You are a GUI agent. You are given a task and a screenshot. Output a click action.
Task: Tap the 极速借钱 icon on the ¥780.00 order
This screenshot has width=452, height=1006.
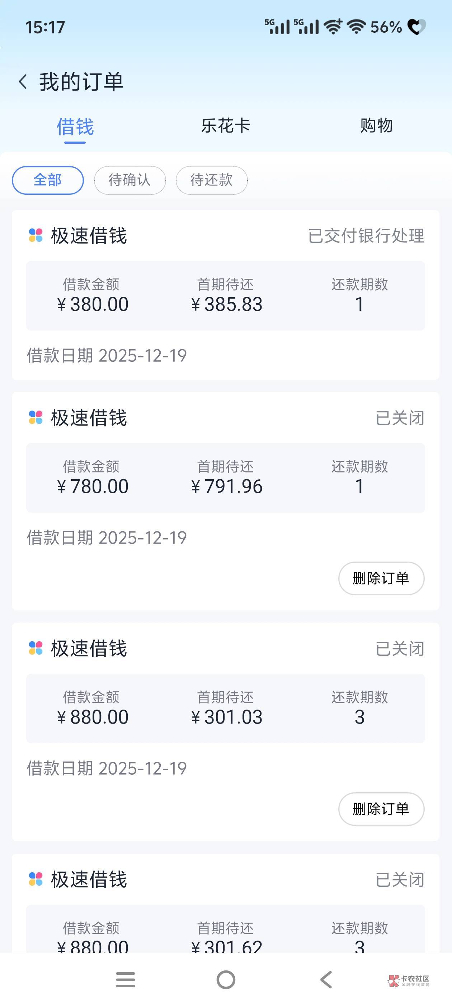coord(36,417)
